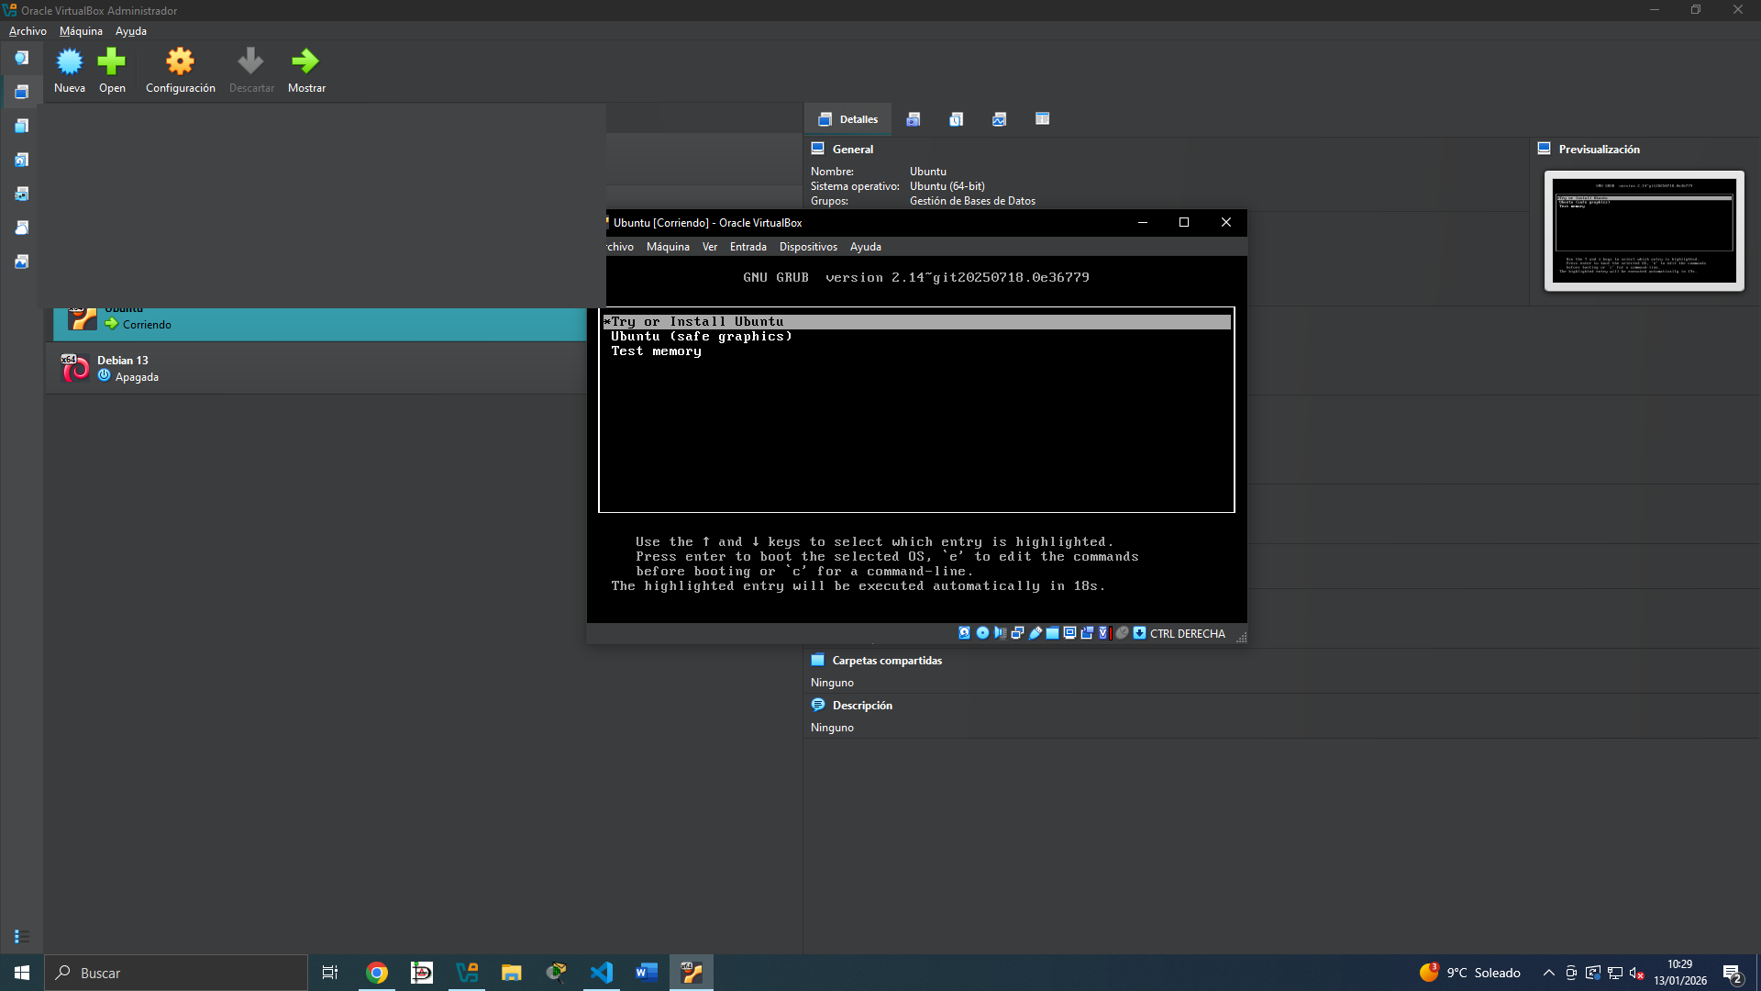Switch to the activity monitor tab icon
Image resolution: width=1761 pixels, height=991 pixels.
coord(1000,119)
